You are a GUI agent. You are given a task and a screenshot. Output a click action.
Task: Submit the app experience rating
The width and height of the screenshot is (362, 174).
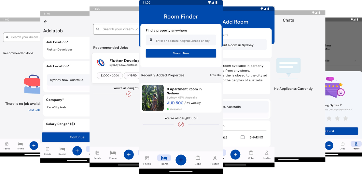342,131
